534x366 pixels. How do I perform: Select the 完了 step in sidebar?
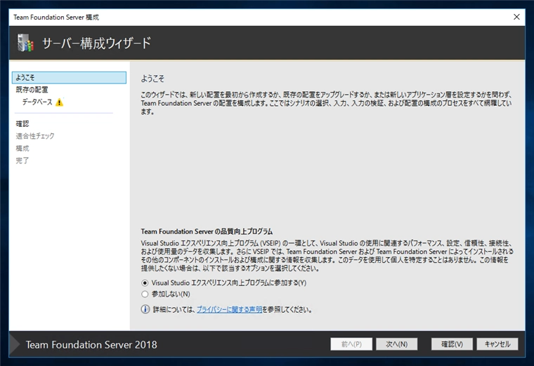click(22, 161)
